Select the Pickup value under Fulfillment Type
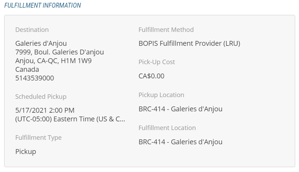The height and width of the screenshot is (172, 299). click(x=26, y=152)
